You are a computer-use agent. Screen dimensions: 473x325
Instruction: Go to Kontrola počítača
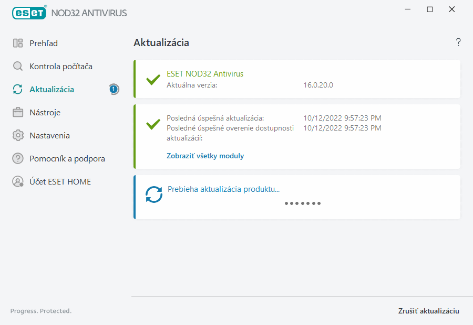(x=61, y=67)
